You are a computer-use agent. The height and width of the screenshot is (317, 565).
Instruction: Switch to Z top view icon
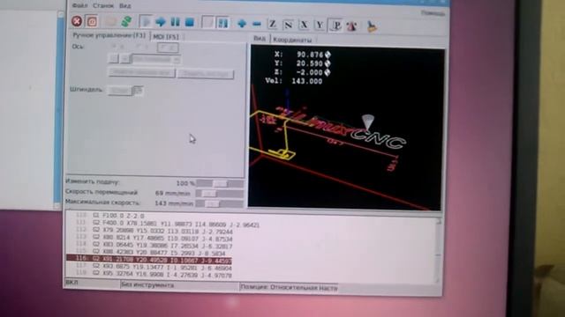[x=273, y=25]
